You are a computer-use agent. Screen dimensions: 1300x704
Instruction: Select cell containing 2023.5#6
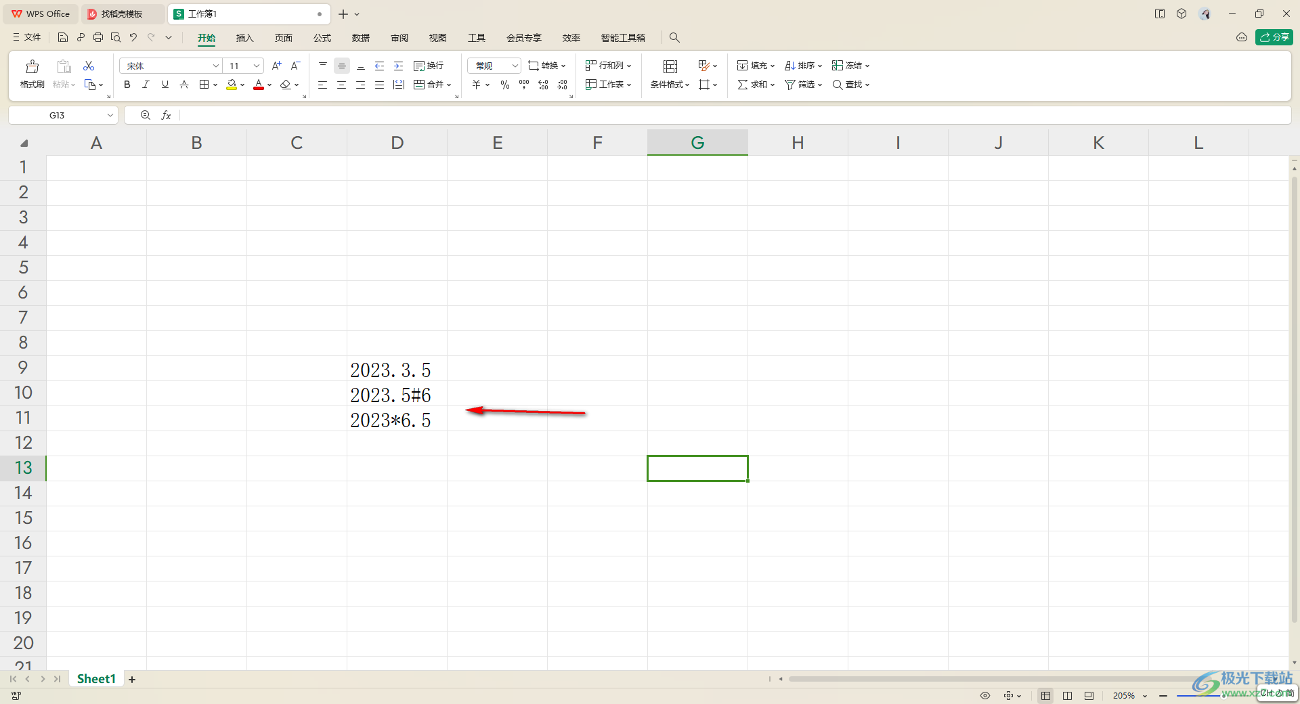[x=397, y=394]
